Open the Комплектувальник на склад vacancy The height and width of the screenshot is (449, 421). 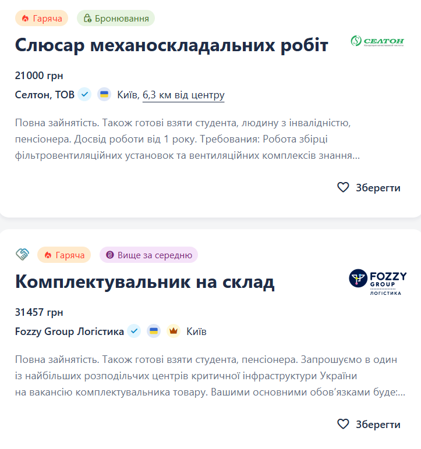144,281
